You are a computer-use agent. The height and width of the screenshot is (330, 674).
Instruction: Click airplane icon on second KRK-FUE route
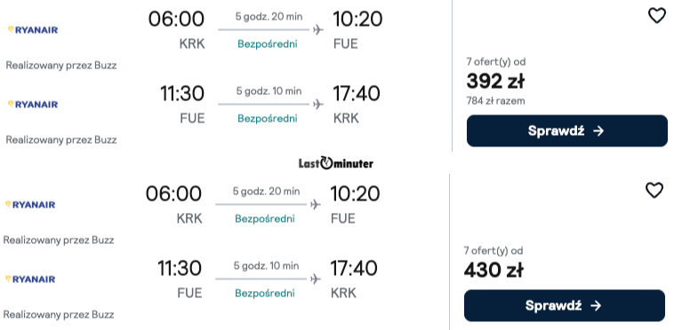point(316,204)
